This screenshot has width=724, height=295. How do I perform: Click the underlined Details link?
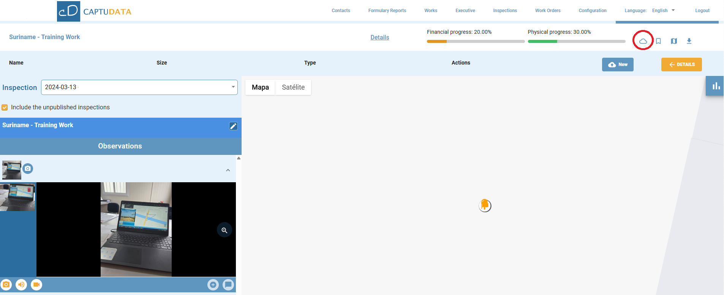[x=379, y=37]
